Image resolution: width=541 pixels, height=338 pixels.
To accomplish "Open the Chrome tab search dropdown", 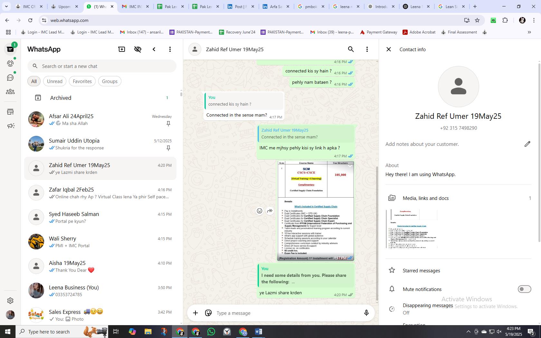I will click(6, 6).
